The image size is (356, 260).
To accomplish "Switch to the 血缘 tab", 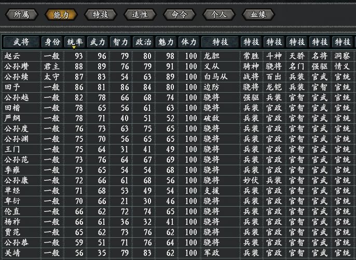I will coord(258,15).
